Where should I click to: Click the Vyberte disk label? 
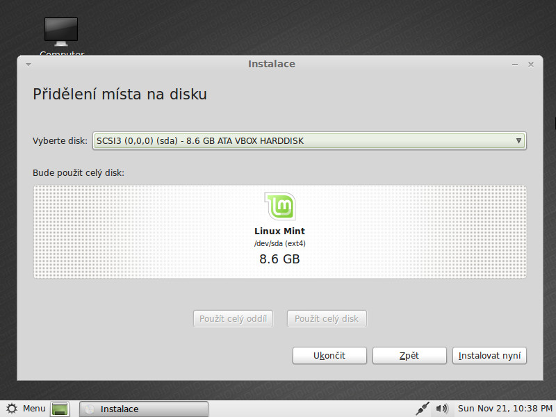[x=60, y=141]
